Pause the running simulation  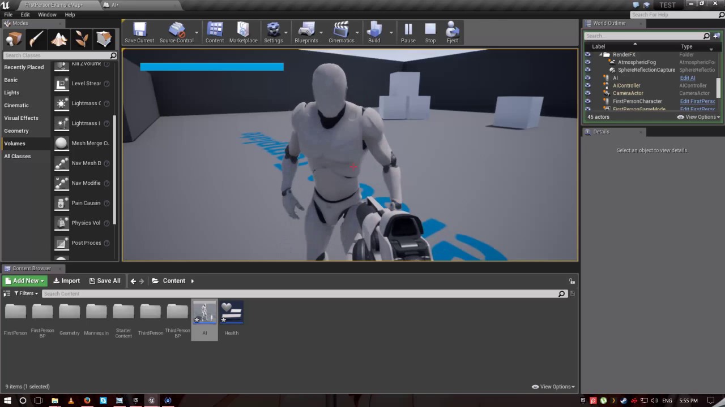[408, 33]
